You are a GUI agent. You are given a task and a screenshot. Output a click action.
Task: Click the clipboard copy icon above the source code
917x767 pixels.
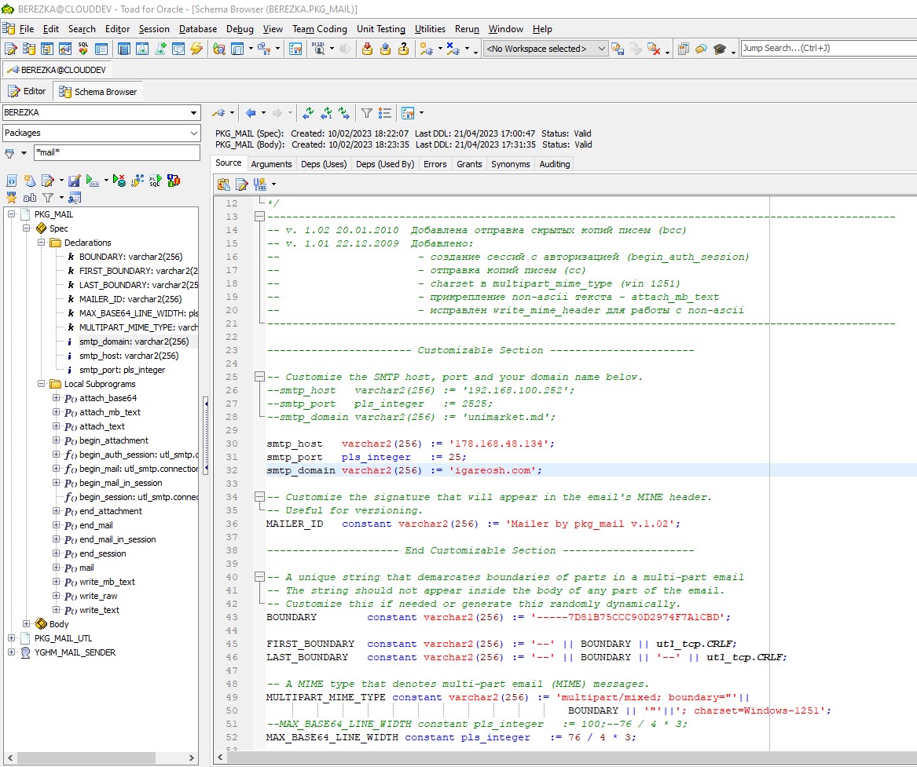point(223,184)
